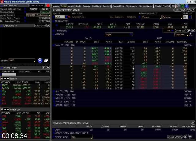Click the CANCEL MENU button
The height and width of the screenshot is (141, 196).
point(175,137)
